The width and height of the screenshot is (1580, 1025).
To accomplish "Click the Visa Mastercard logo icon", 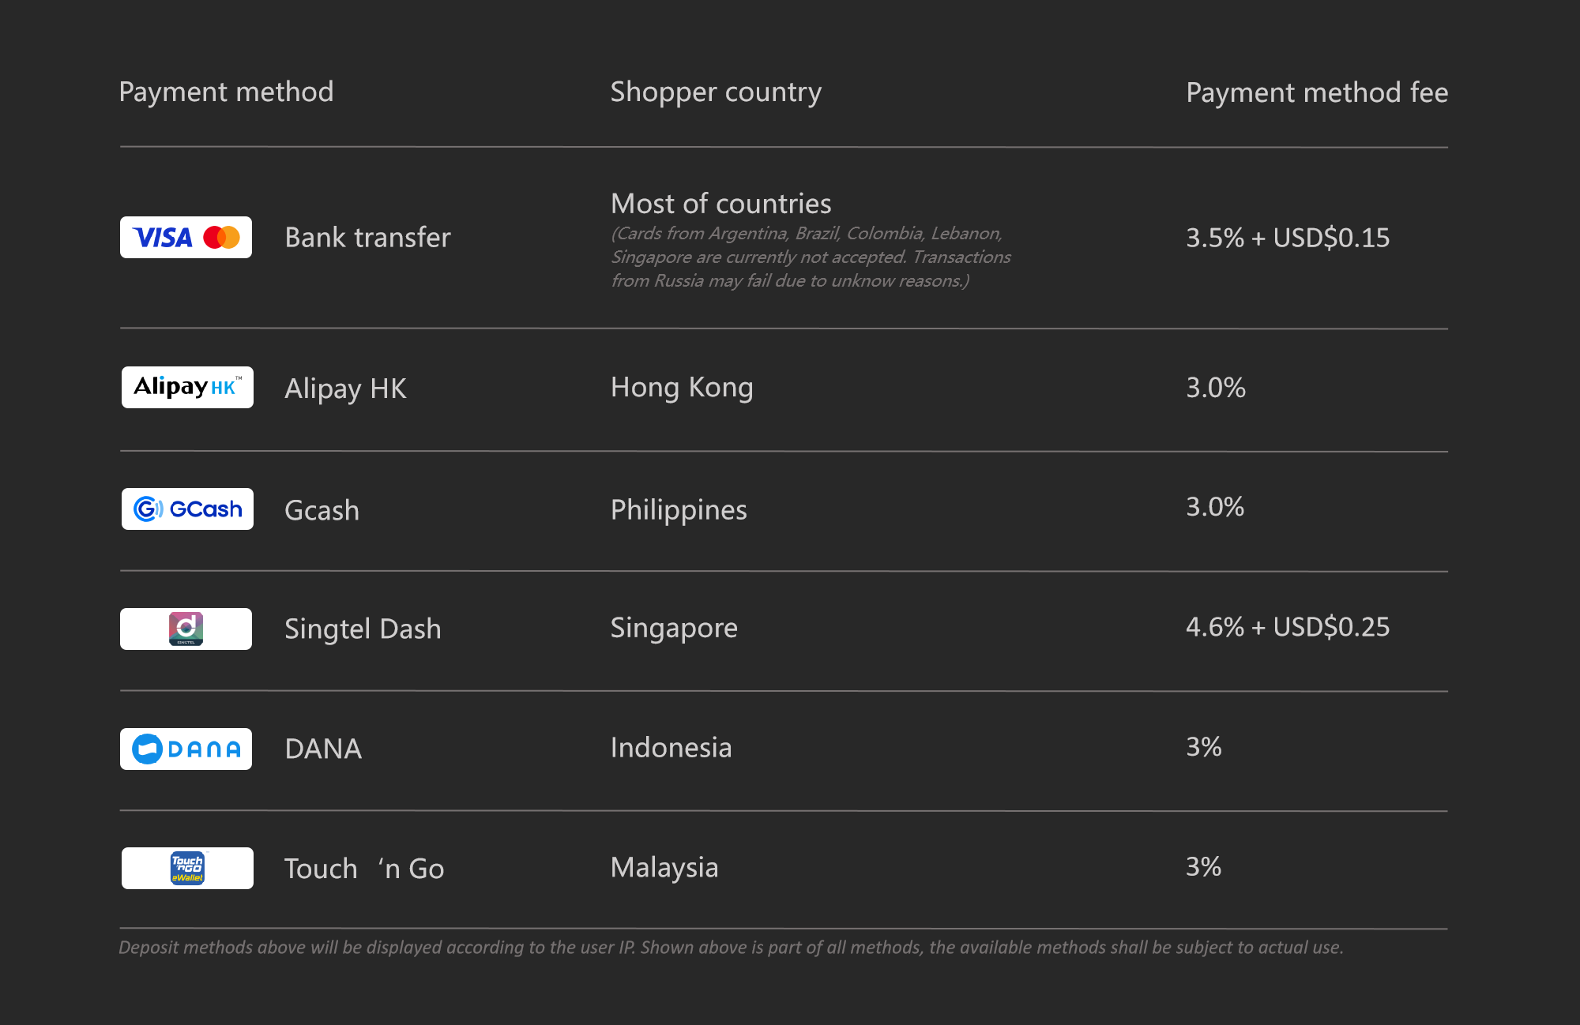I will [x=186, y=237].
